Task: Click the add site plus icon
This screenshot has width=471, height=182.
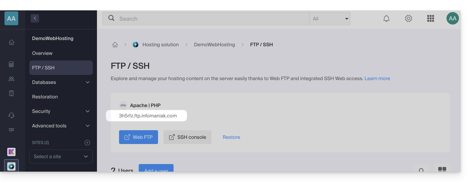Action: point(87,143)
